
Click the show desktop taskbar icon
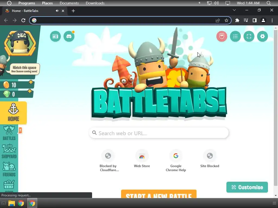click(4, 203)
